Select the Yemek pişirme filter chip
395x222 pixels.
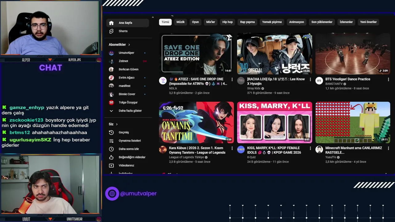(x=272, y=22)
